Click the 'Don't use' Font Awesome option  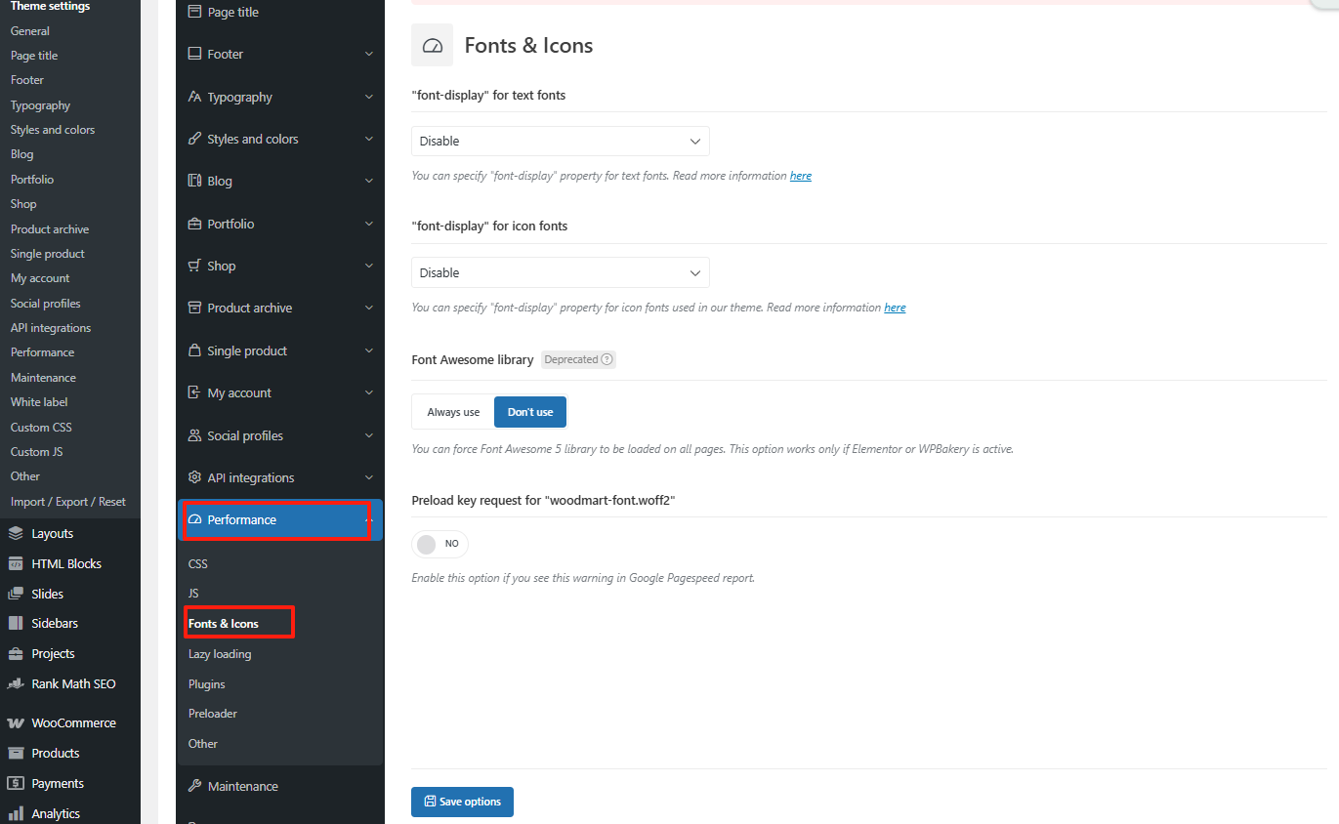tap(529, 411)
